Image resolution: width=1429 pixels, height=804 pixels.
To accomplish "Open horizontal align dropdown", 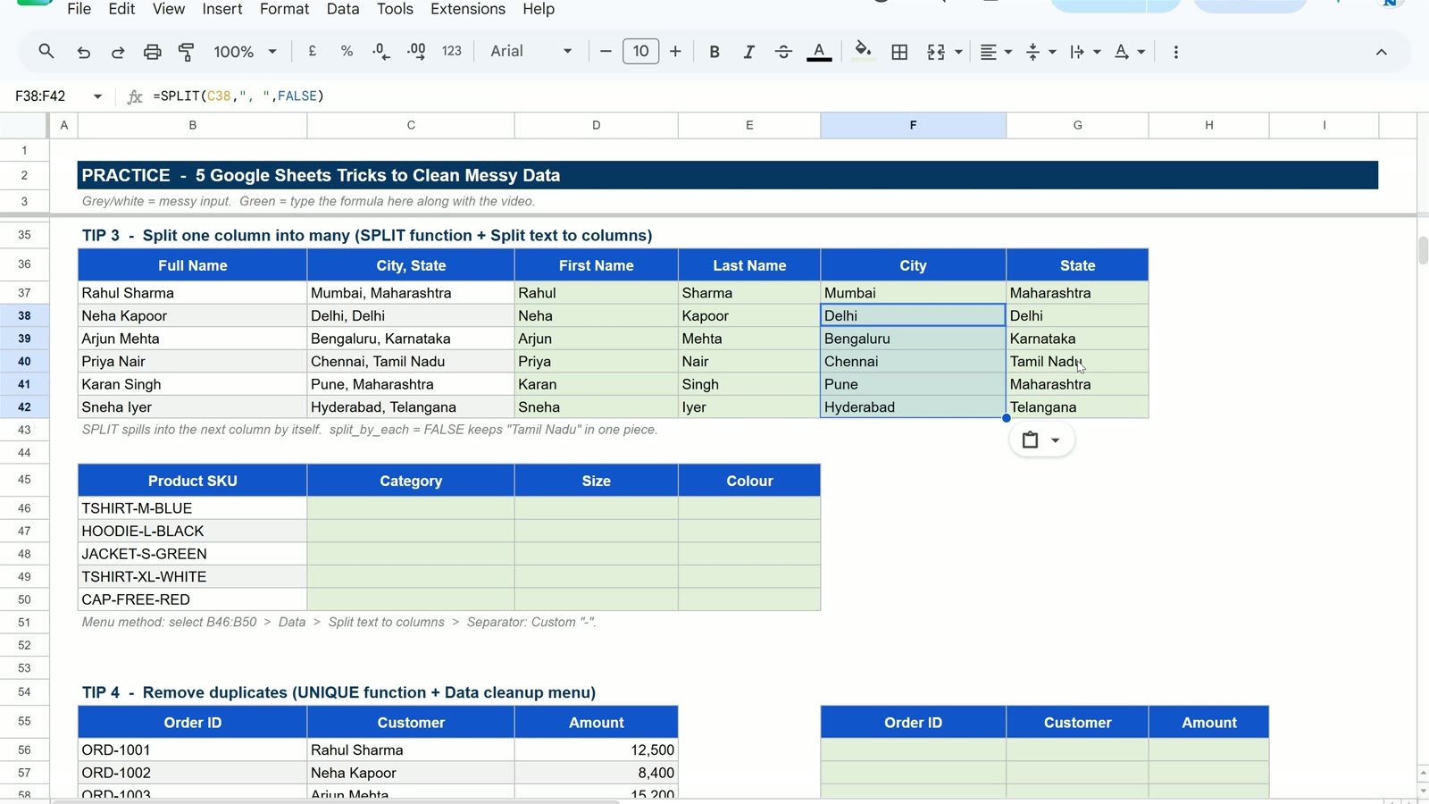I will [x=995, y=52].
